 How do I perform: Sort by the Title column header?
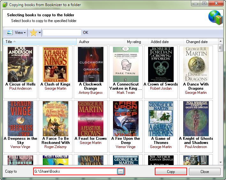click(x=40, y=42)
